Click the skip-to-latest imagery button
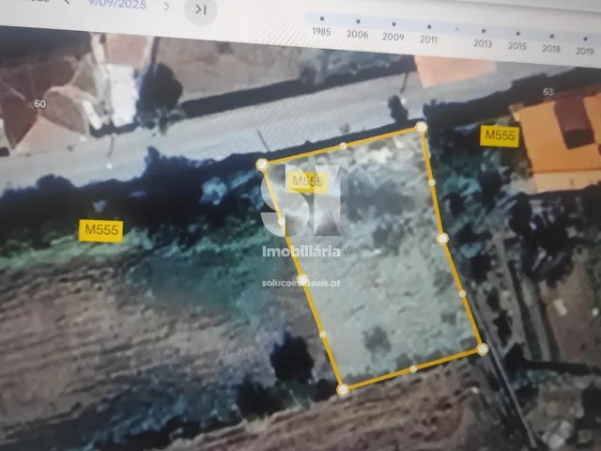 pyautogui.click(x=200, y=9)
